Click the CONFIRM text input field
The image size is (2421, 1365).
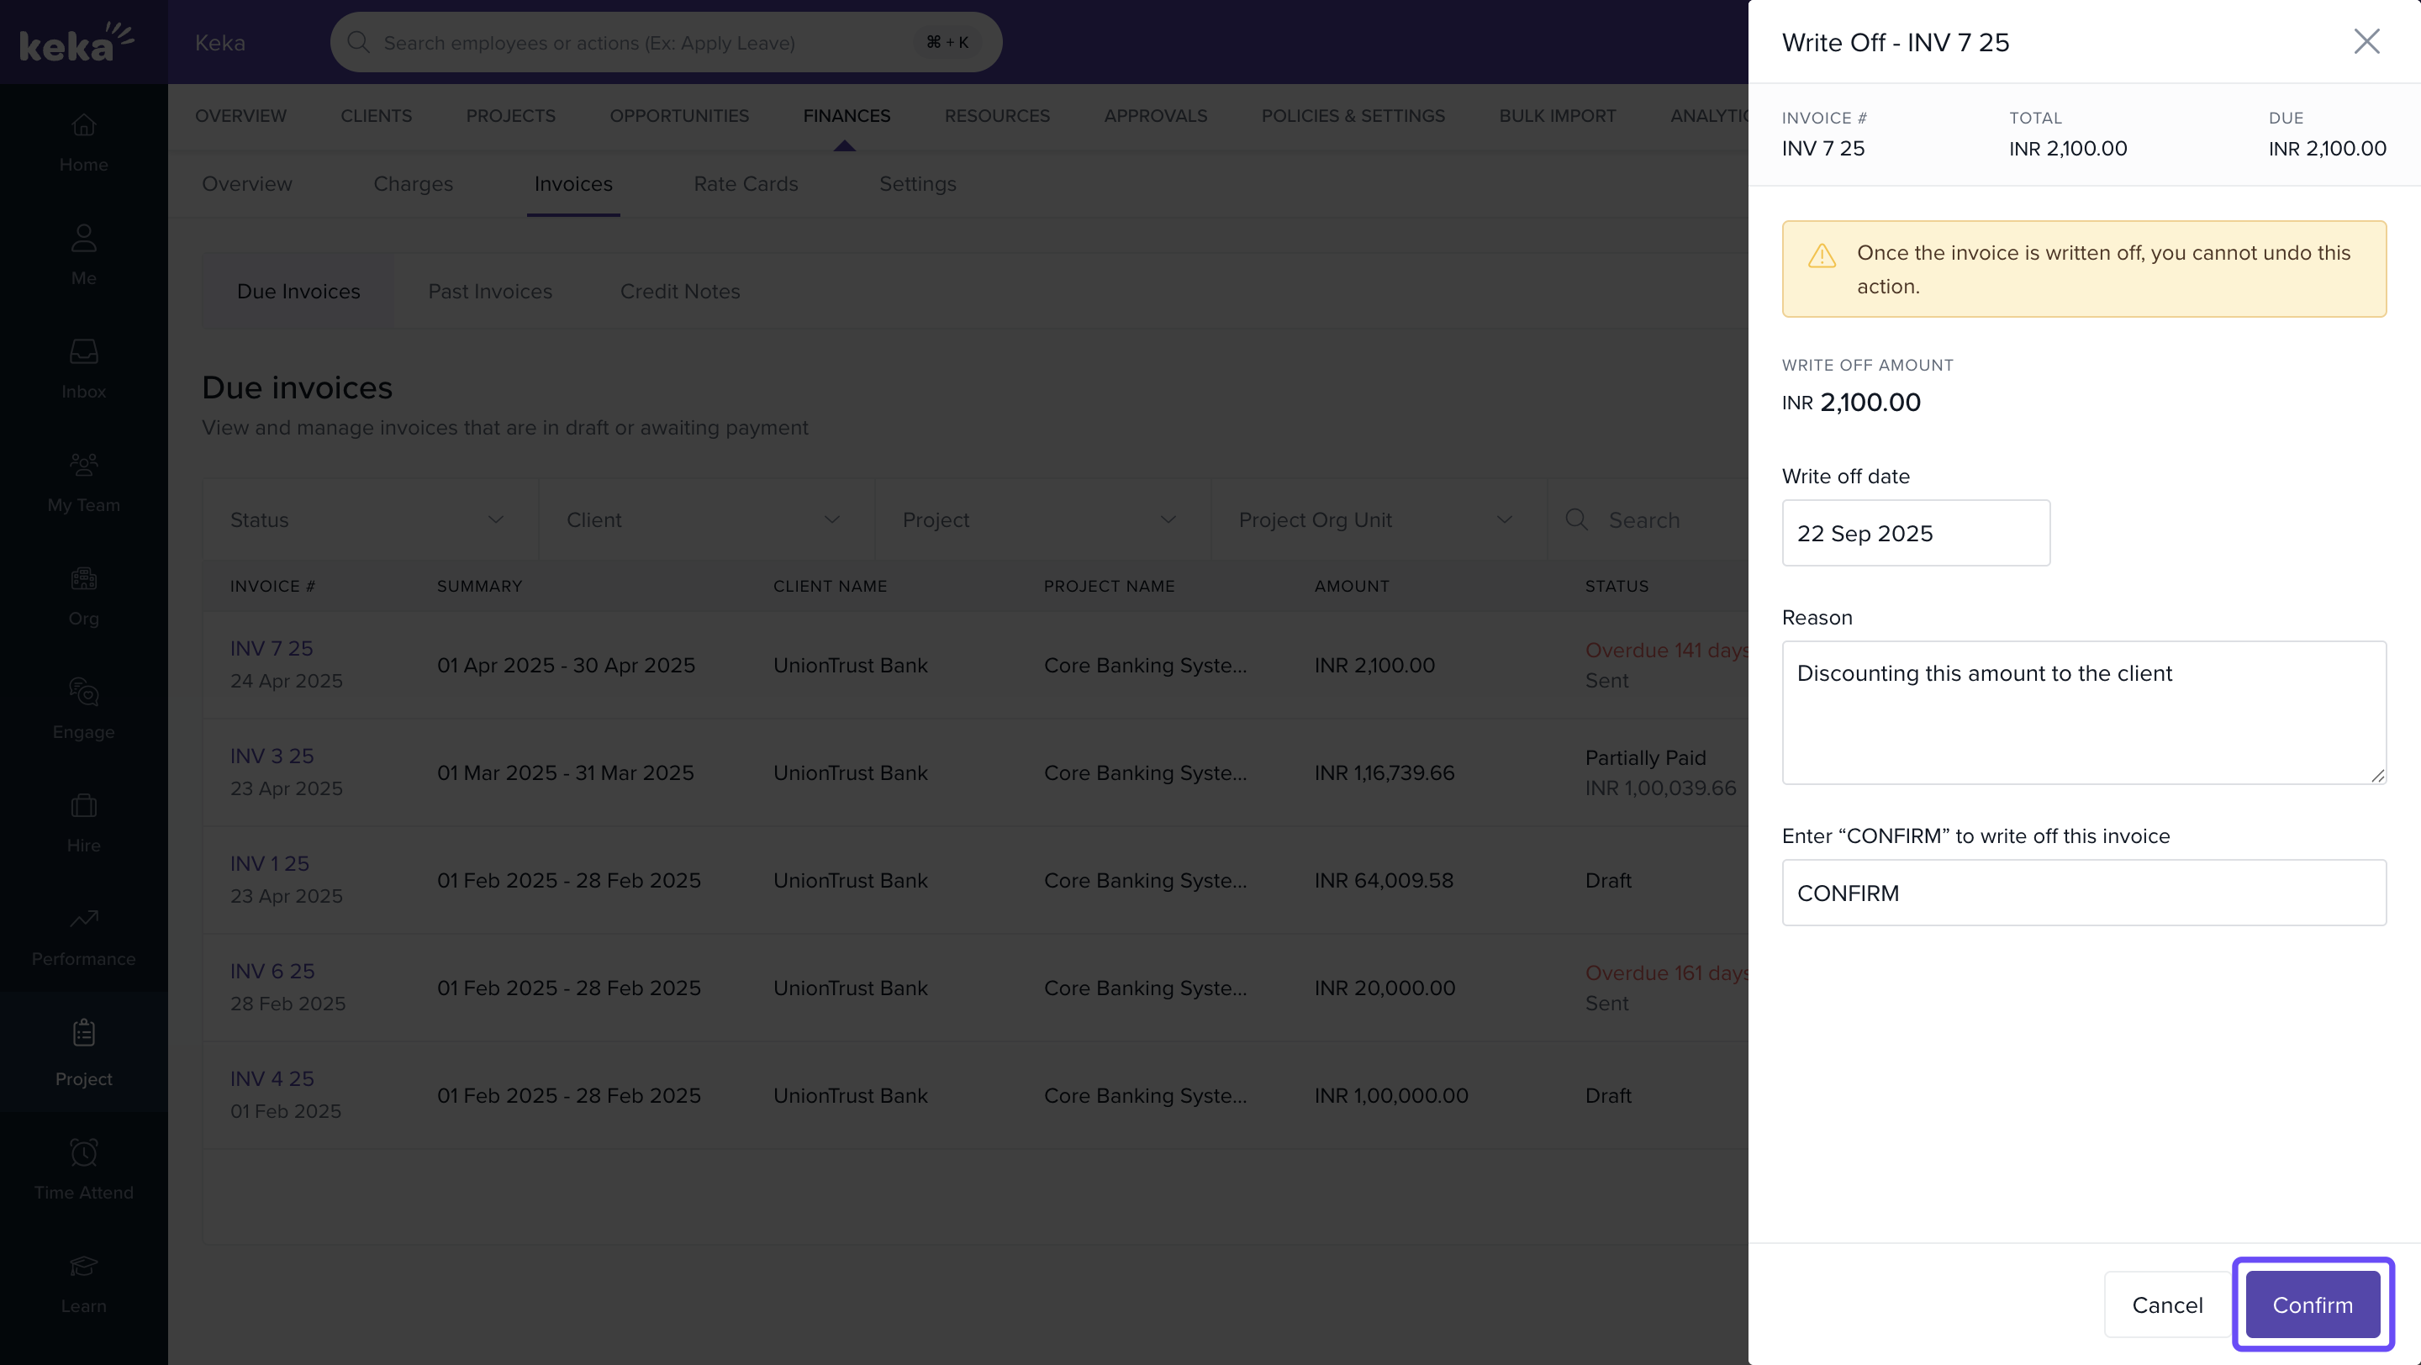(x=2083, y=893)
